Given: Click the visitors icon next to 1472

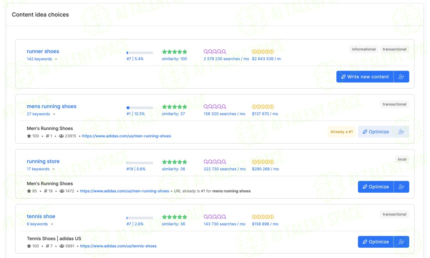Looking at the screenshot, I should click(61, 191).
